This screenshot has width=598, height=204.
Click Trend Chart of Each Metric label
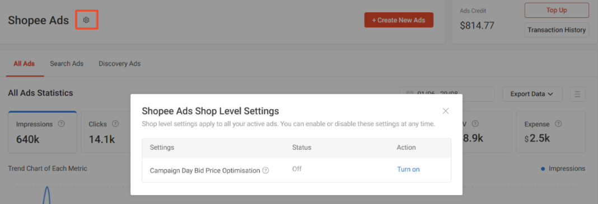tap(48, 168)
